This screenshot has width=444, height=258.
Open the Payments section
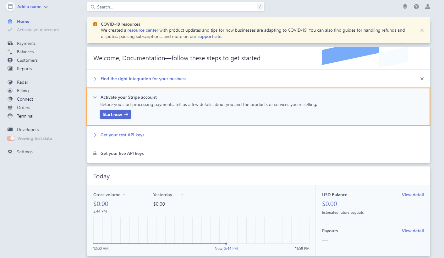26,43
